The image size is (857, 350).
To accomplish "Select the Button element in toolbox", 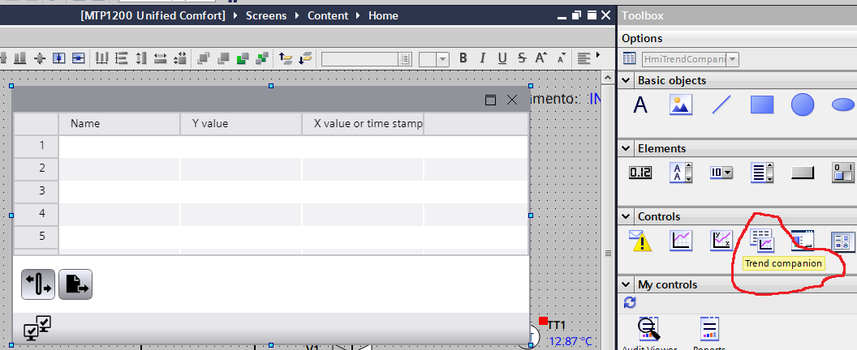I will (803, 173).
